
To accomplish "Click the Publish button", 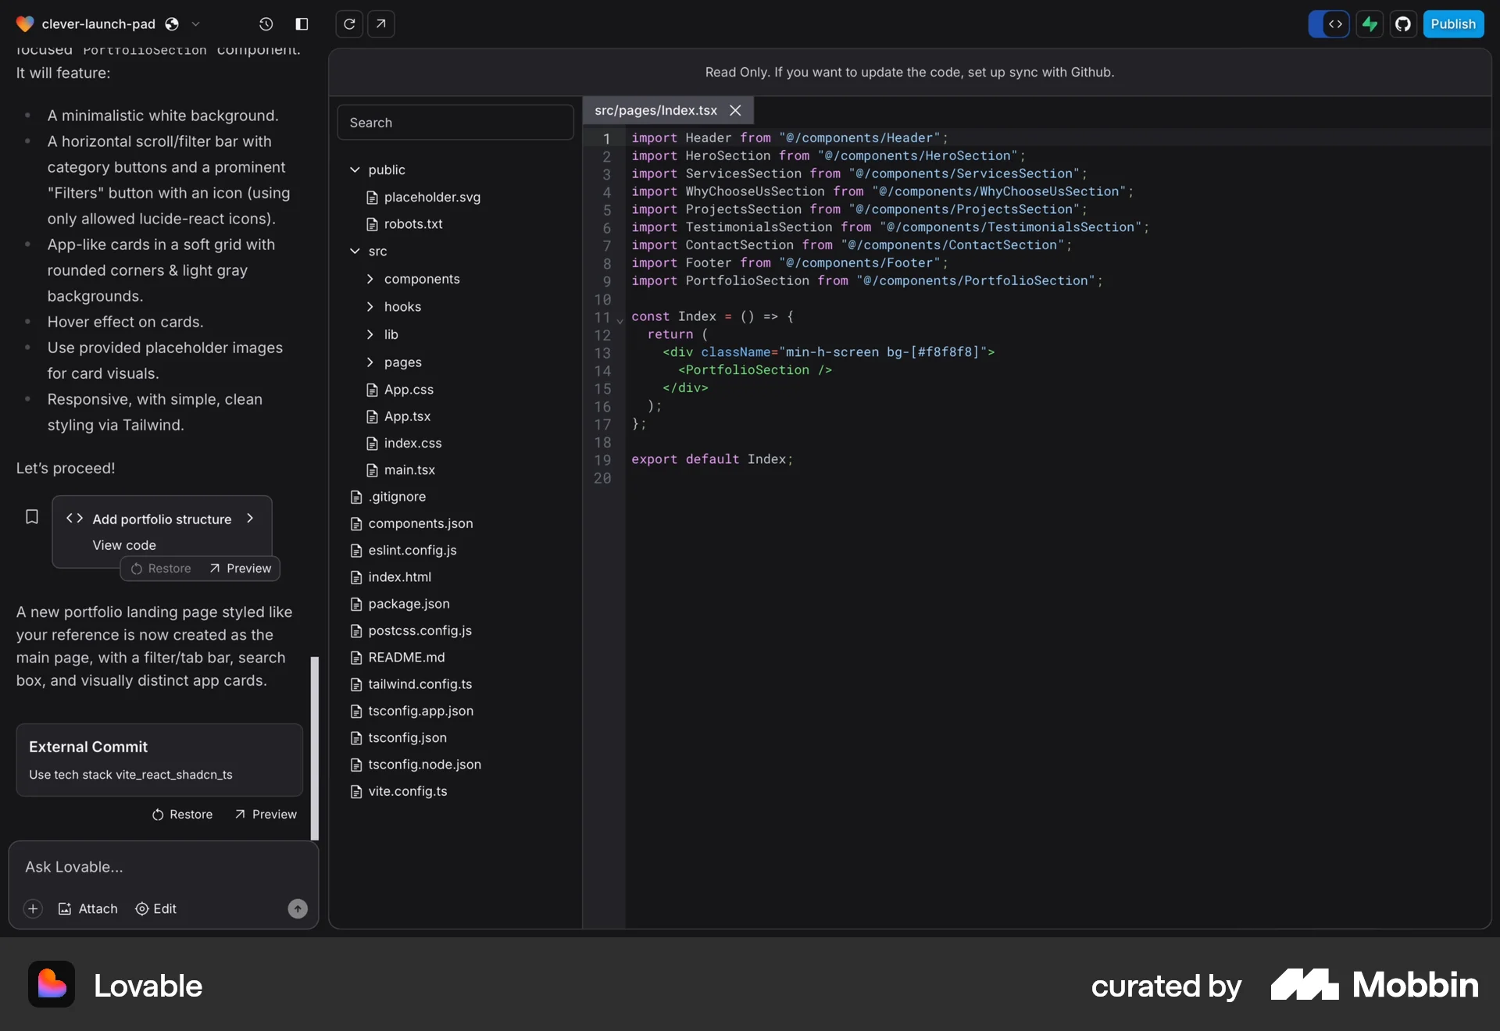I will tap(1453, 24).
